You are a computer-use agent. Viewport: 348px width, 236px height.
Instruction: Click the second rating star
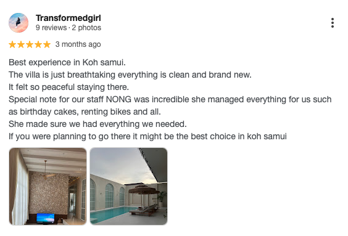[x=21, y=44]
